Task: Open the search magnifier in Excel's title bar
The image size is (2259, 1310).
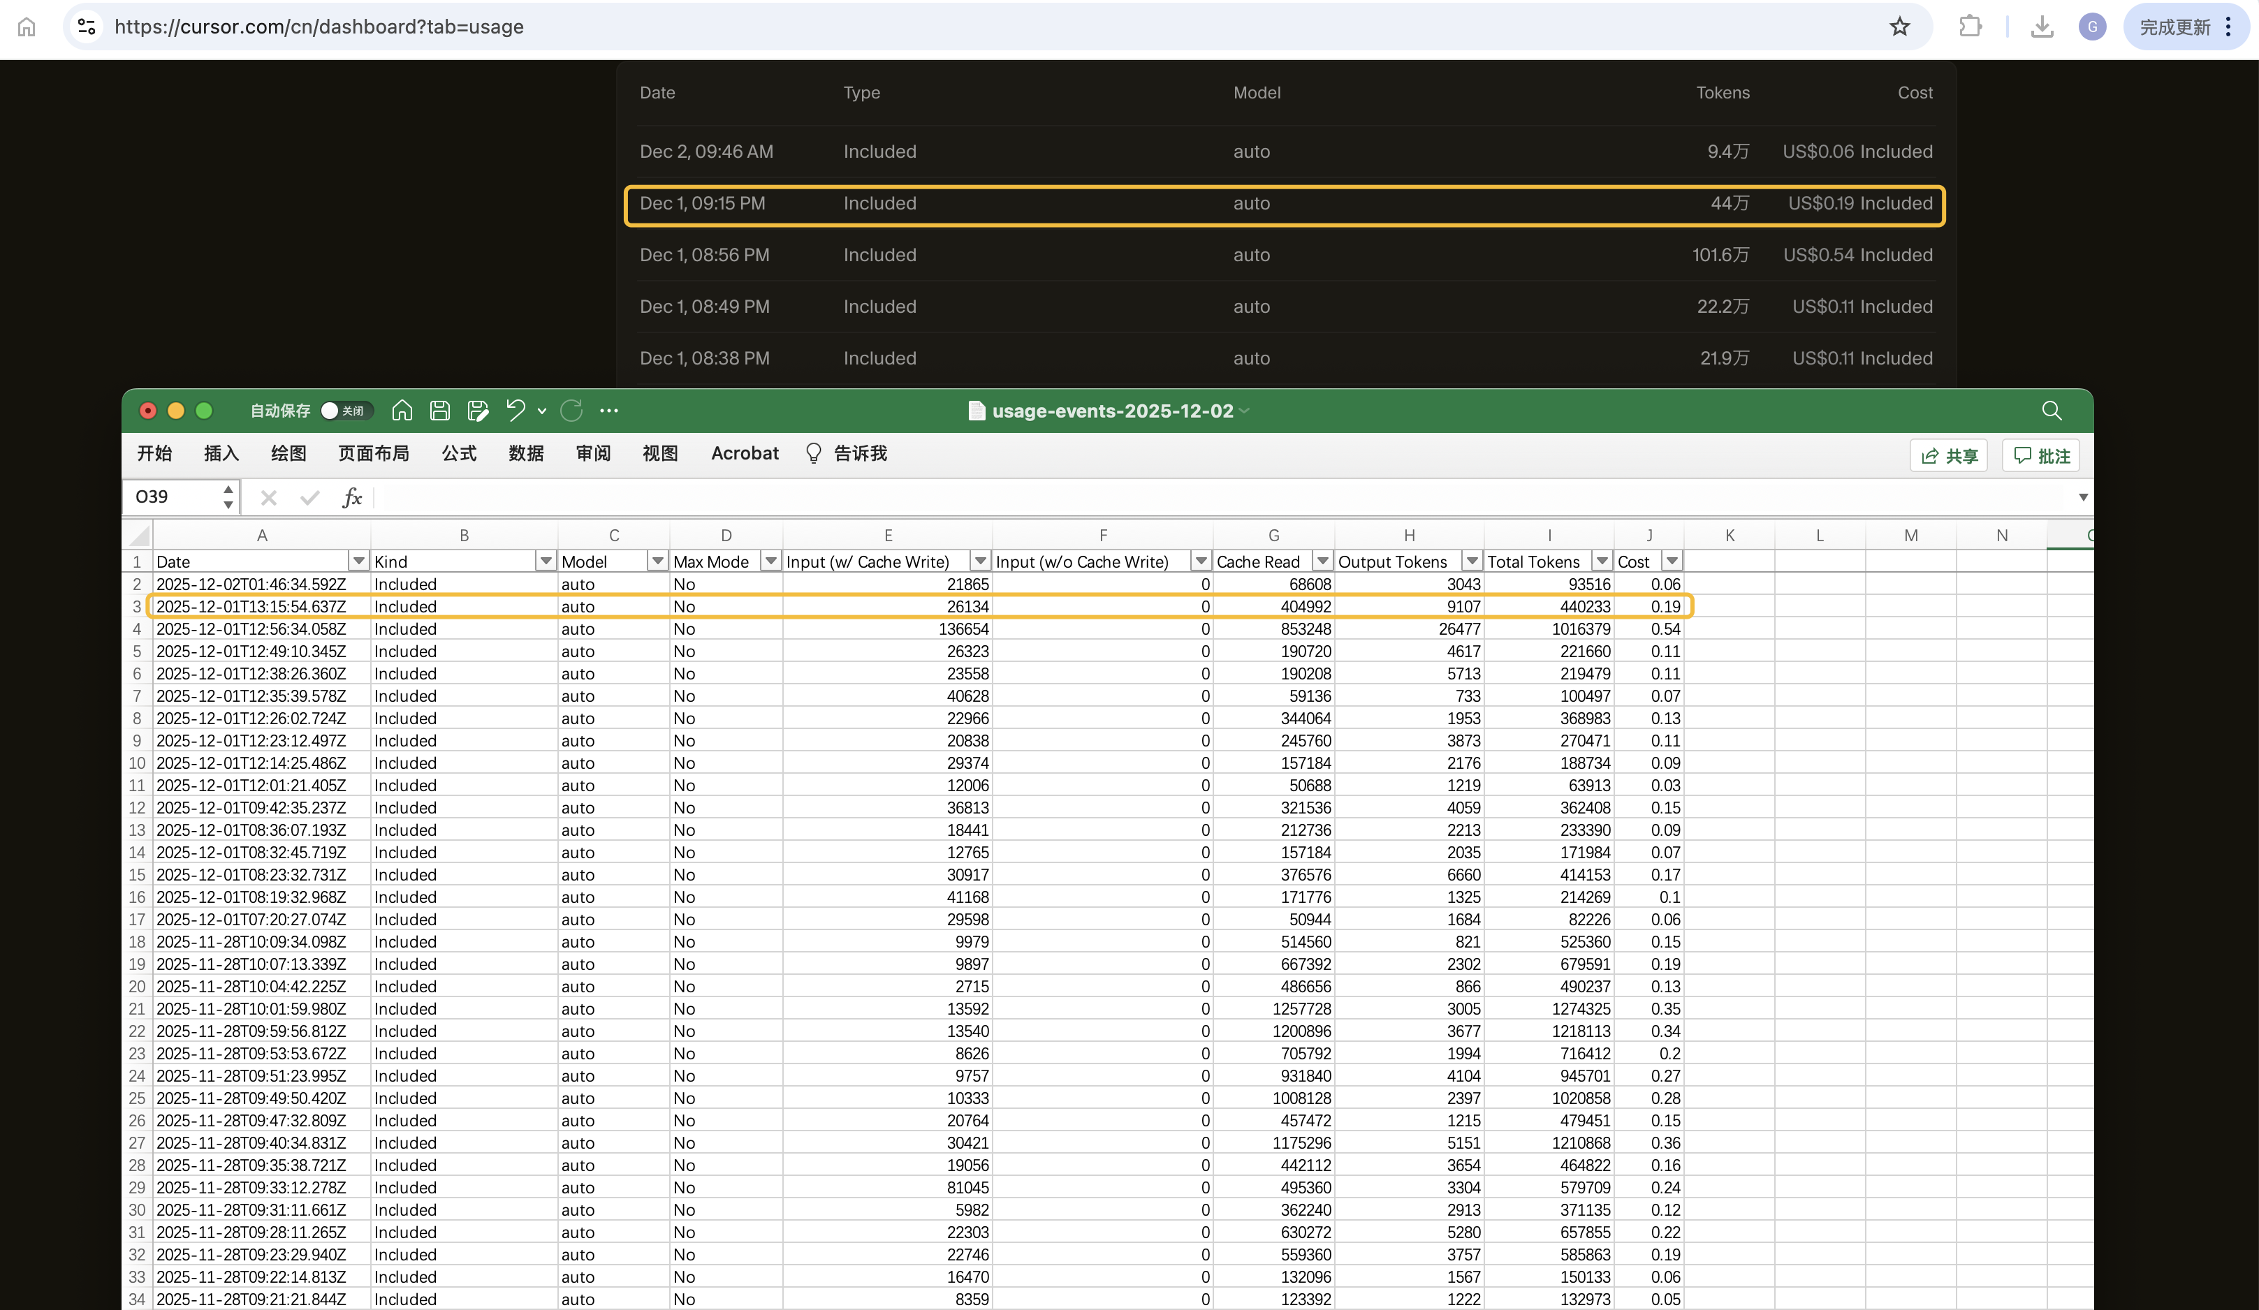Action: pyautogui.click(x=2051, y=411)
